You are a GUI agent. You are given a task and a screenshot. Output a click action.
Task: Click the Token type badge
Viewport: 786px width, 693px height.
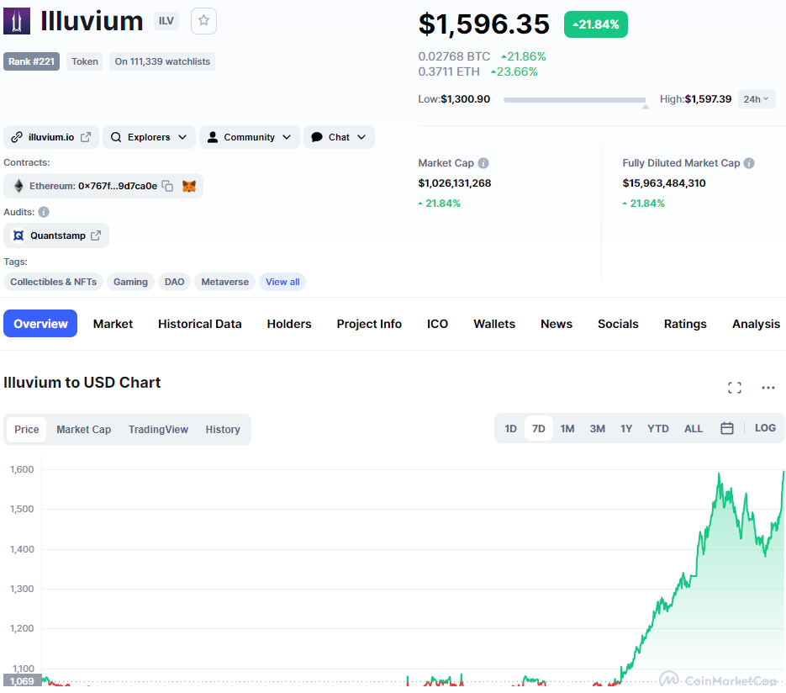(x=85, y=61)
